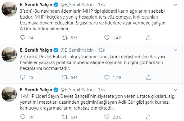Retweet the tweet with 631 retweets
The image size is (184, 121).
point(65,117)
